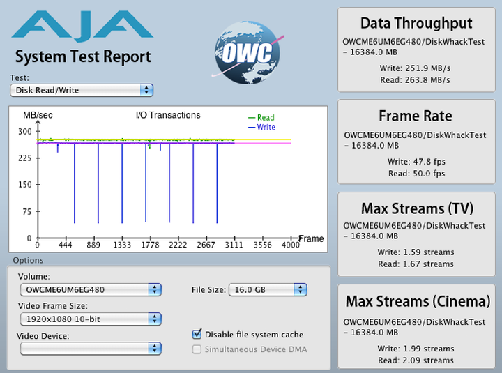
Task: Open the File Size dropdown
Action: 268,289
